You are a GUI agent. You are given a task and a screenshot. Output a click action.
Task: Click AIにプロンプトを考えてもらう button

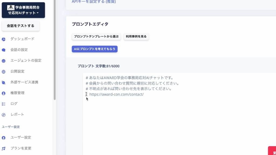95,49
